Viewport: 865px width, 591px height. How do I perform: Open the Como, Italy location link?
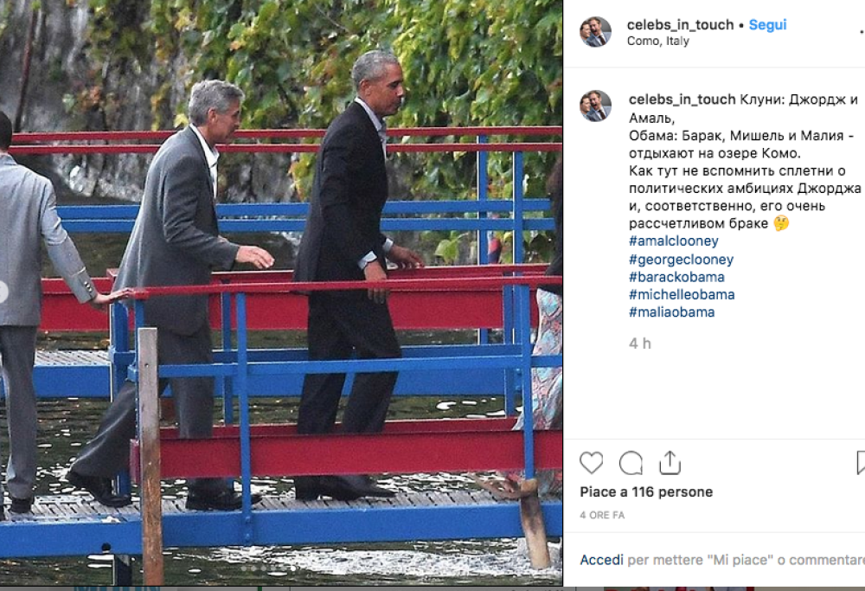tap(657, 41)
